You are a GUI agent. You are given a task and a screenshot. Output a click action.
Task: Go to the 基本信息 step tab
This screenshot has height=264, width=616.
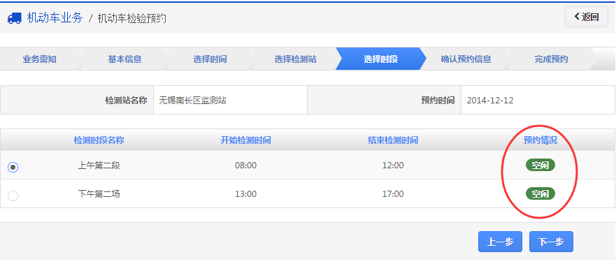coord(125,59)
